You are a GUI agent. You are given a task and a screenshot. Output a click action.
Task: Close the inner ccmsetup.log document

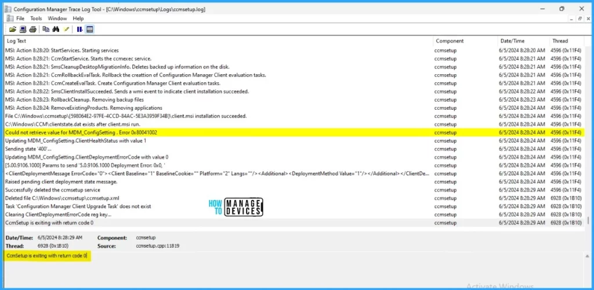[587, 18]
